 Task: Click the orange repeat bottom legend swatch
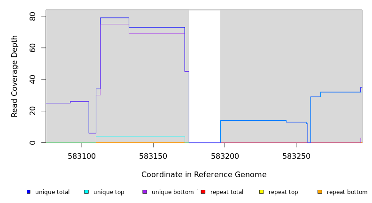(320, 192)
